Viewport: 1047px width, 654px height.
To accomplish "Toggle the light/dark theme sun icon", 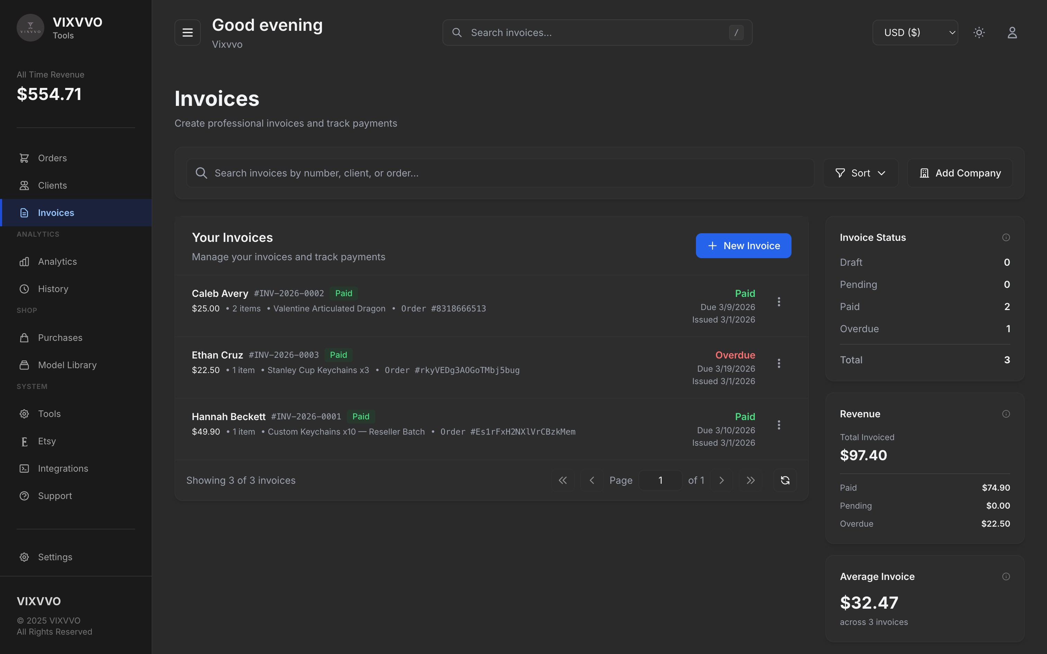I will click(x=979, y=33).
